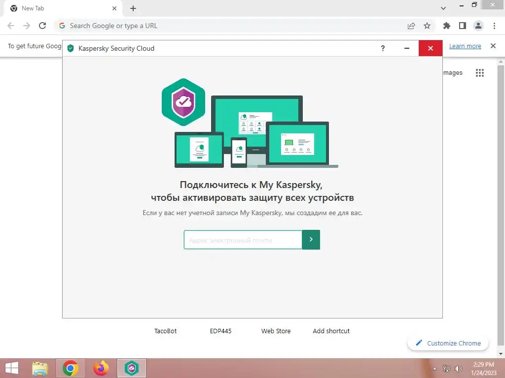505x378 pixels.
Task: Follow the Learn more link
Action: tap(465, 46)
